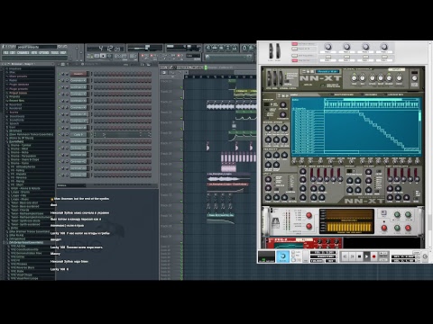Click the FL Studio Record transport button
Viewport: 433px width, 324px height.
point(109,56)
